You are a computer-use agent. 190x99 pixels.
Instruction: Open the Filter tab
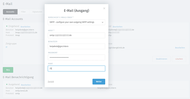(23, 12)
